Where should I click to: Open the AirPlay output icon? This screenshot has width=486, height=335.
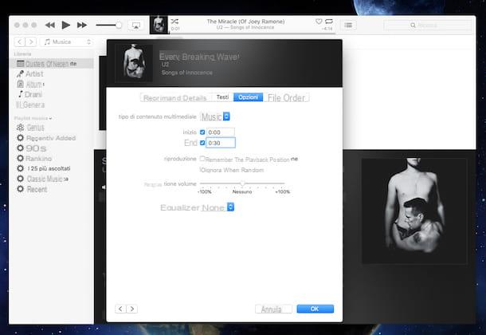point(135,26)
